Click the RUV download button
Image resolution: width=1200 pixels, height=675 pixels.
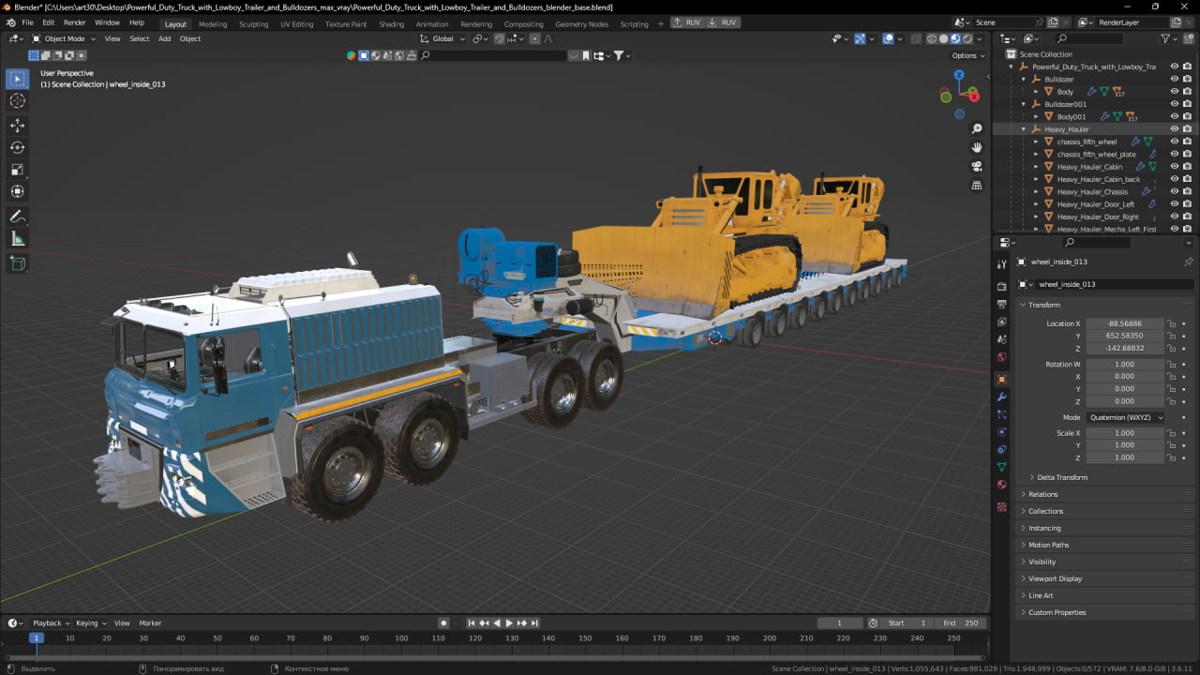tap(724, 22)
